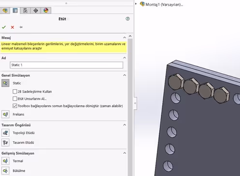Click the Bükülme study label
The width and height of the screenshot is (240, 176).
(19, 171)
